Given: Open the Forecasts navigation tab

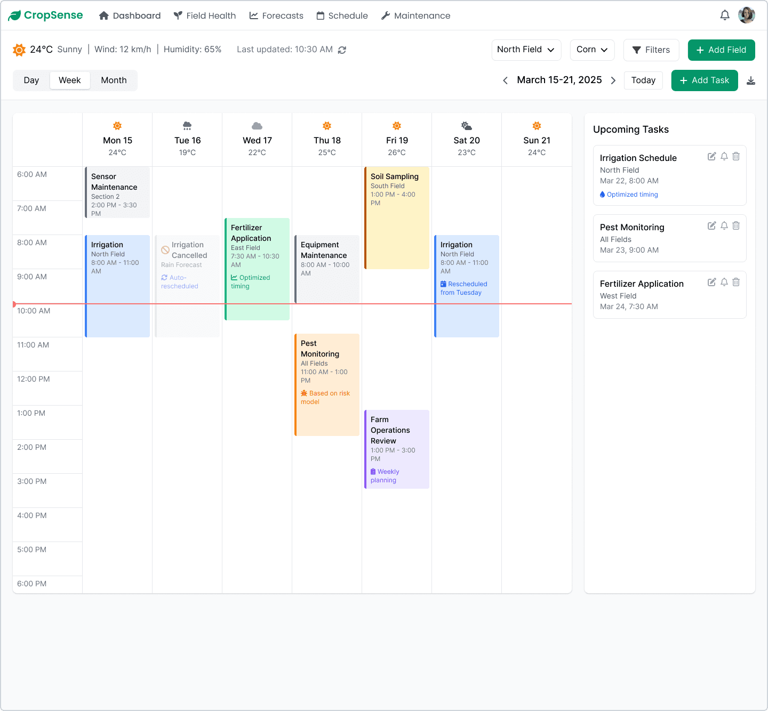Looking at the screenshot, I should [276, 15].
